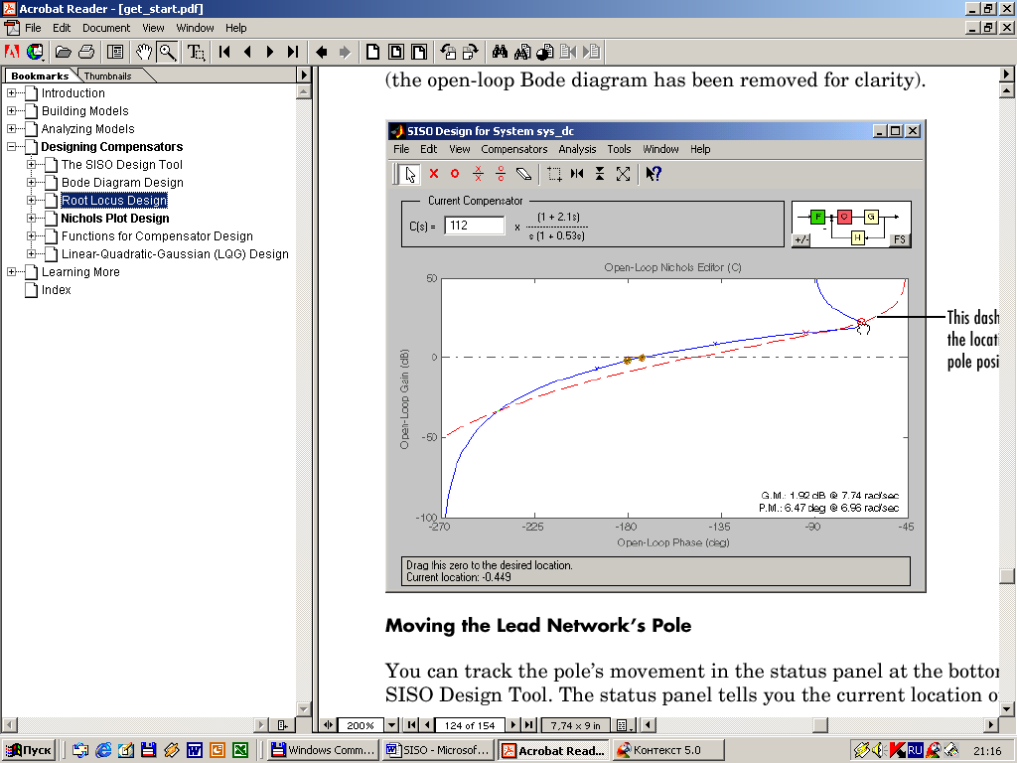Expand the Learning More bookmark

coord(12,272)
